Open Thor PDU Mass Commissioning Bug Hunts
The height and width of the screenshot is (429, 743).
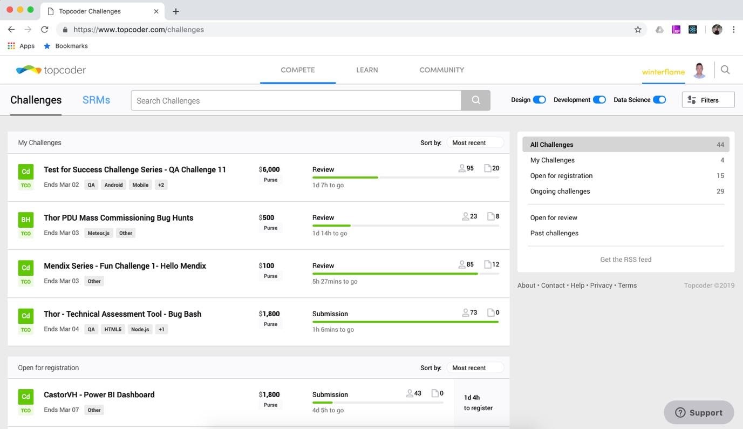pyautogui.click(x=118, y=217)
